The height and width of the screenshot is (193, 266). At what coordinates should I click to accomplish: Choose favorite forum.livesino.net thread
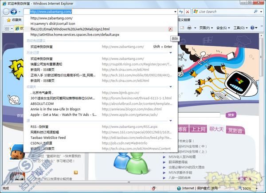coord(101,98)
